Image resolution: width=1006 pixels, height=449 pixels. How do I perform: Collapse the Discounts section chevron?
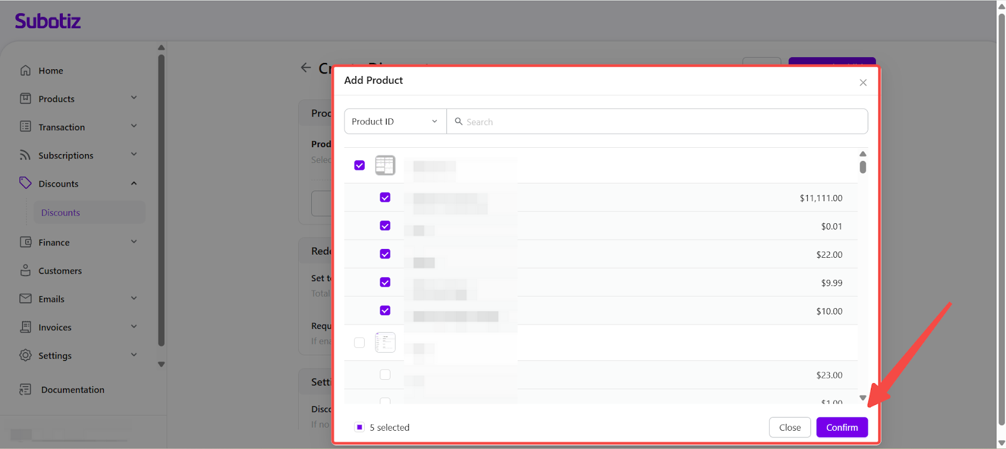134,184
